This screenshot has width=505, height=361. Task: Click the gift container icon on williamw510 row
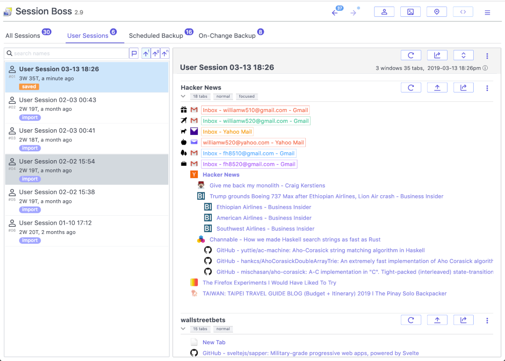pyautogui.click(x=184, y=110)
